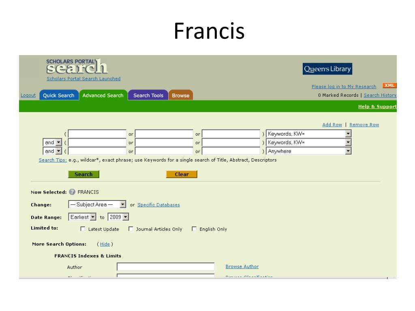
Task: Open the Browse tab
Action: (x=181, y=96)
